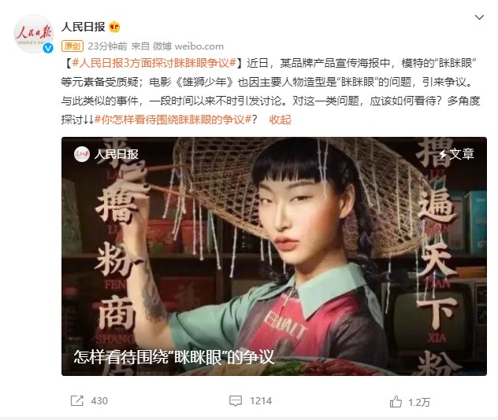Open the comments bubble icon
Image resolution: width=498 pixels, height=420 pixels.
[x=236, y=401]
